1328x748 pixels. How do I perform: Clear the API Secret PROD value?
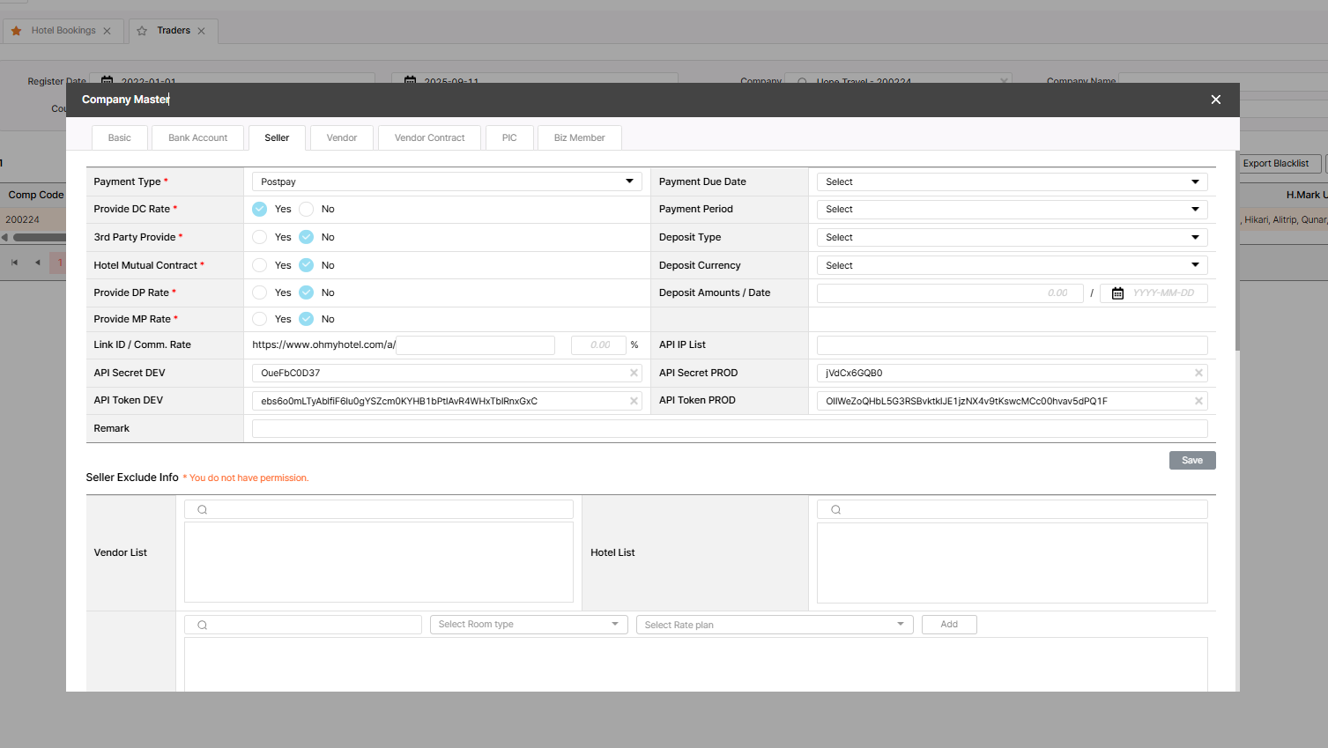[x=1198, y=374]
